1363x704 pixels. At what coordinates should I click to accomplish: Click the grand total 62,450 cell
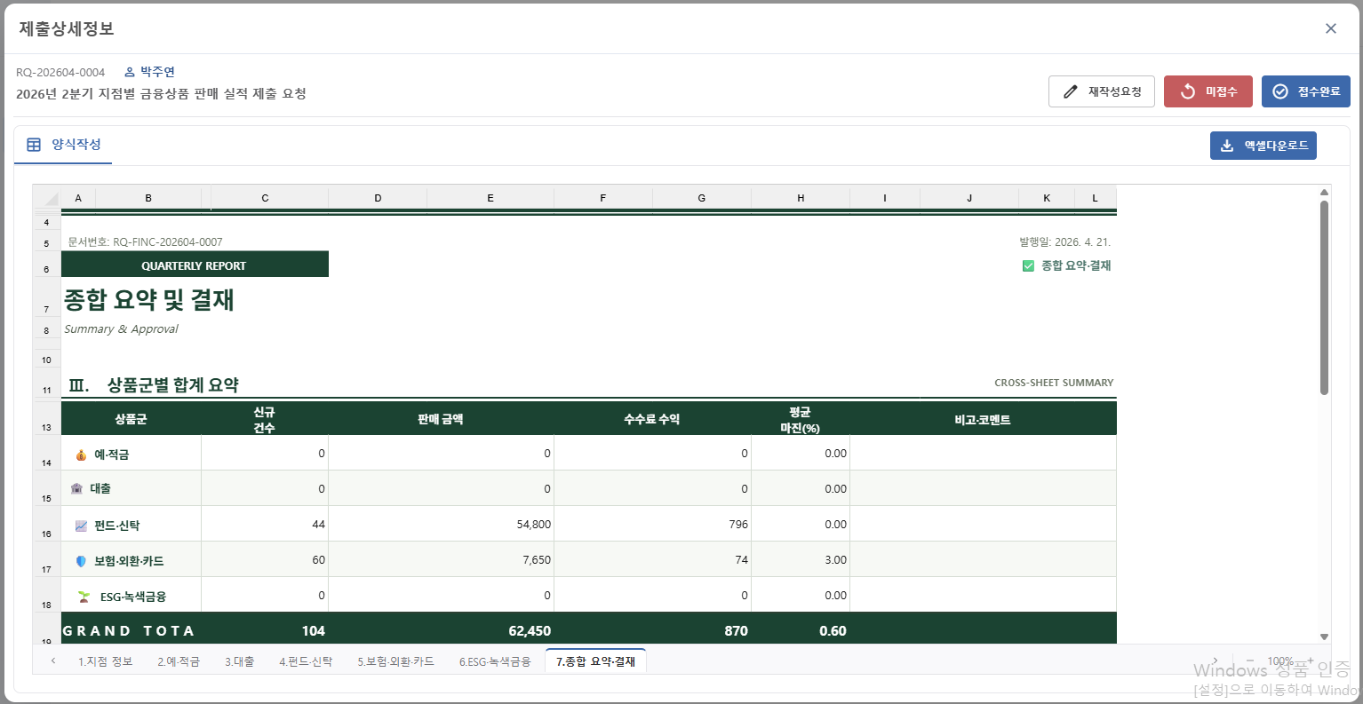click(441, 629)
